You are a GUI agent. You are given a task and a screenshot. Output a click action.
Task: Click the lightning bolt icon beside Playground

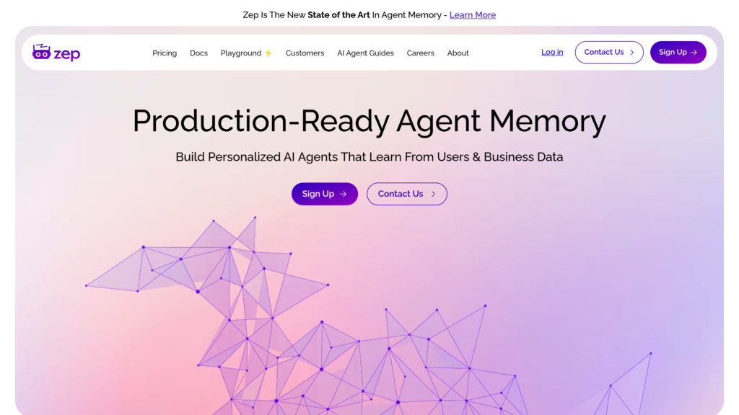[x=268, y=53]
